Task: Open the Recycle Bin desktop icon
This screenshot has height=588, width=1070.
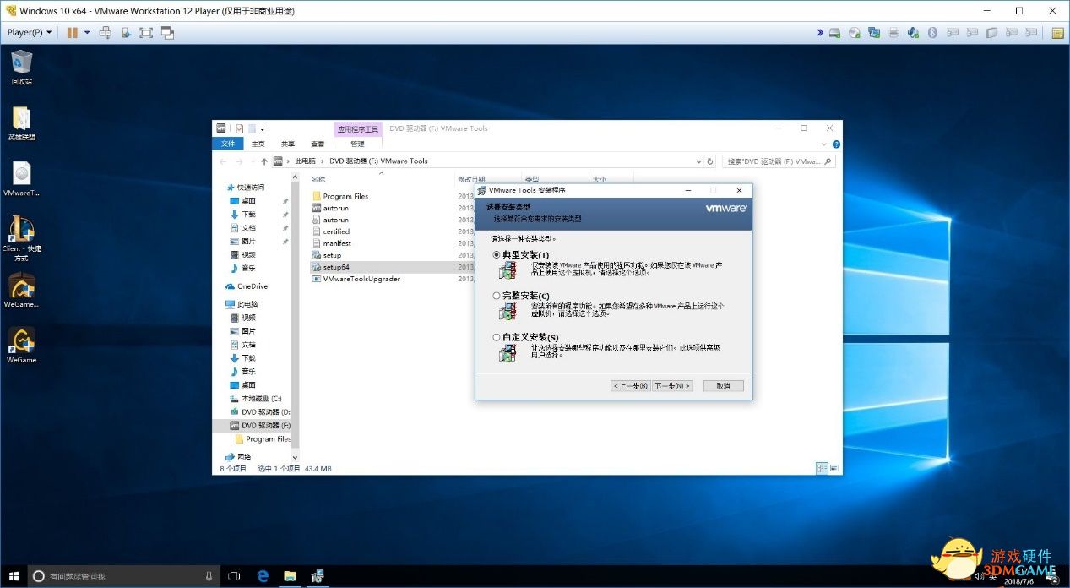Action: pyautogui.click(x=22, y=68)
